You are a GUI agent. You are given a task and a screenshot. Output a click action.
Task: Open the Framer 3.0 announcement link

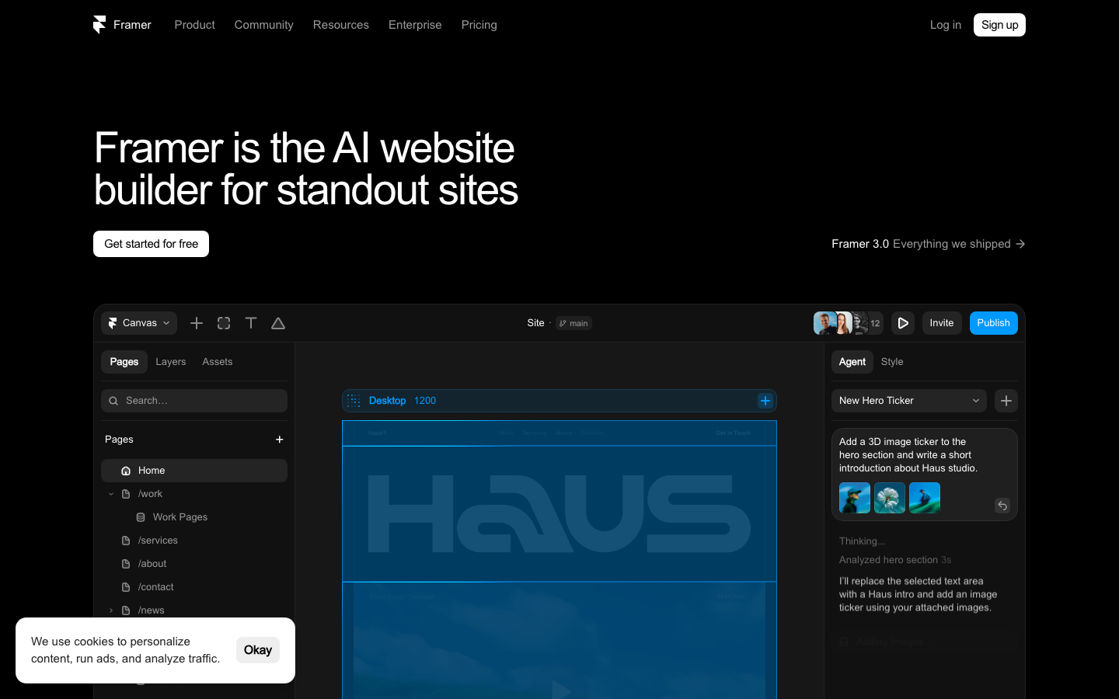click(929, 244)
